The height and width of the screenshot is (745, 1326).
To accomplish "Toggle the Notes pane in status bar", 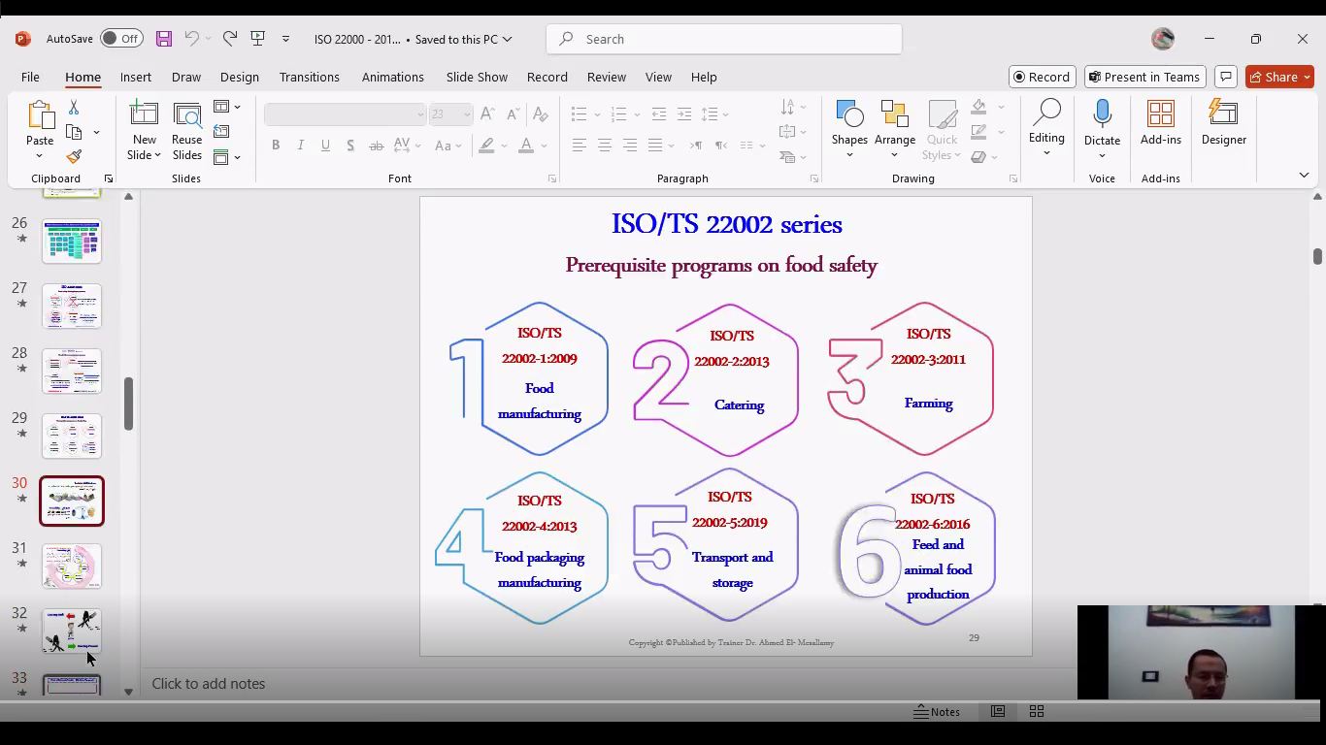I will (x=937, y=711).
